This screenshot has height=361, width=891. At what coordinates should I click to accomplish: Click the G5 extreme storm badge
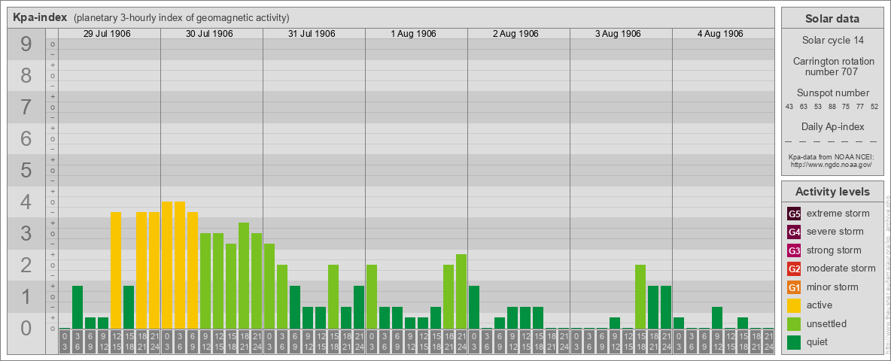(794, 214)
